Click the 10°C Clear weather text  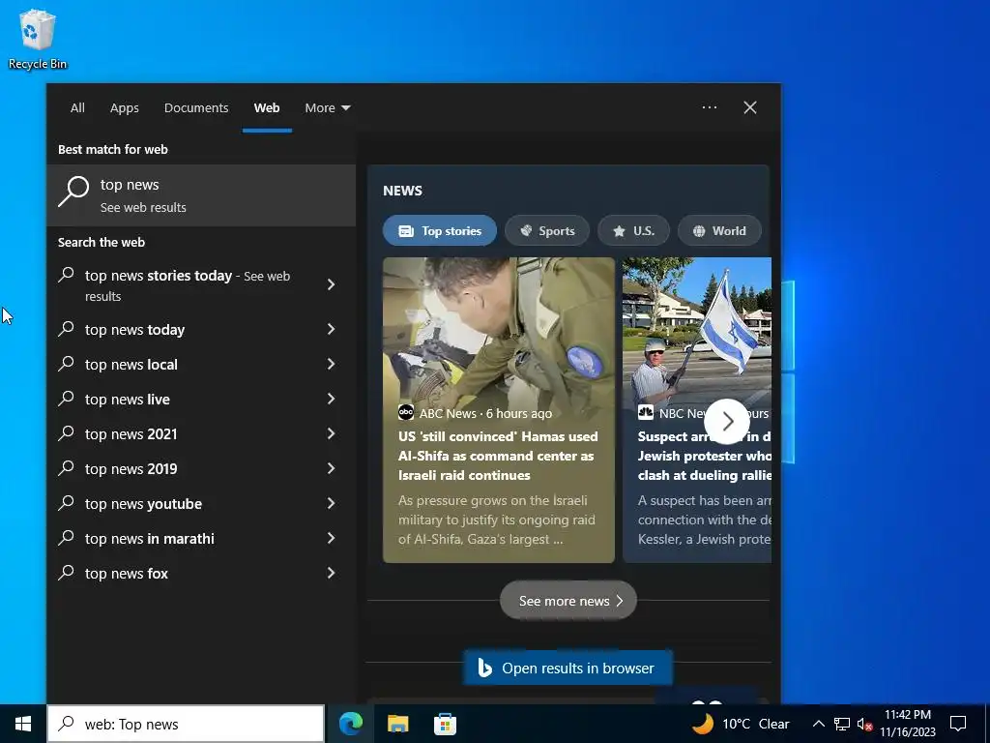click(x=756, y=724)
